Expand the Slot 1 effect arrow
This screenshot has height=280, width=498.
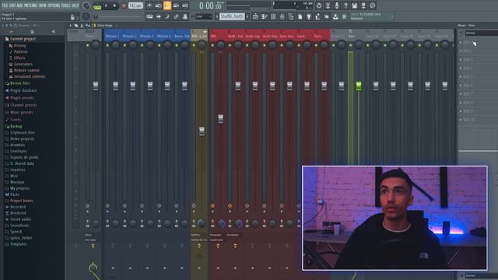pos(461,42)
